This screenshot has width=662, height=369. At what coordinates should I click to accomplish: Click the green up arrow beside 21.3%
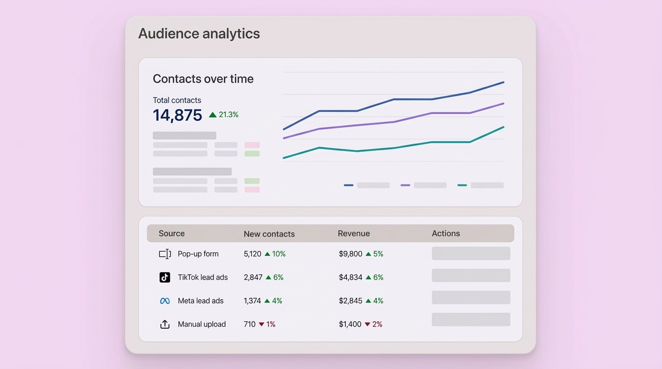[213, 115]
